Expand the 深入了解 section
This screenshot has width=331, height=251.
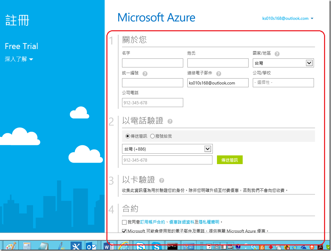[x=19, y=59]
